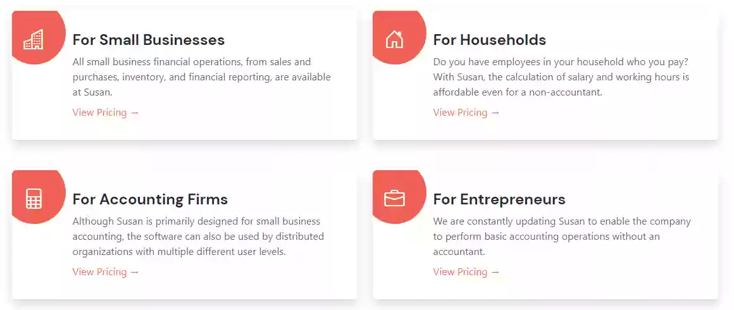Follow View Pricing link for Entrepreneurs
The width and height of the screenshot is (734, 310).
point(466,271)
